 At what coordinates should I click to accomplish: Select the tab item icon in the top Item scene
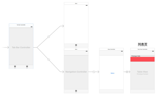76,45
